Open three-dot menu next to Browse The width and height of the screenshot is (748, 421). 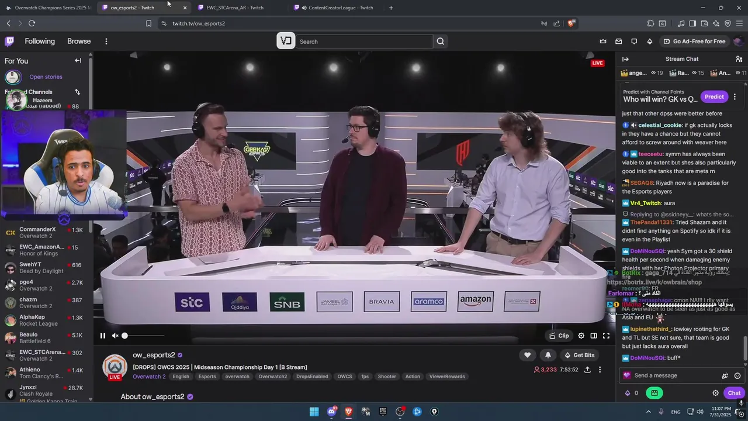coord(106,42)
